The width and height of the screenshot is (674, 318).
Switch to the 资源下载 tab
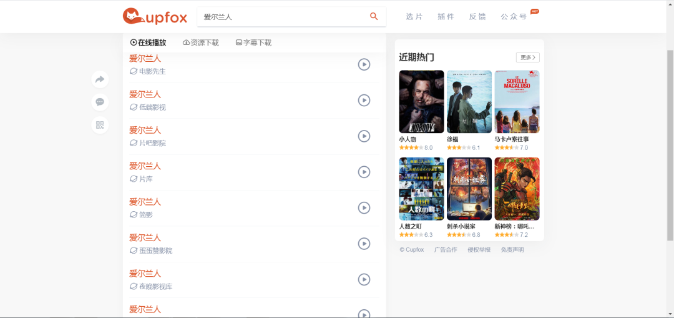tap(201, 42)
